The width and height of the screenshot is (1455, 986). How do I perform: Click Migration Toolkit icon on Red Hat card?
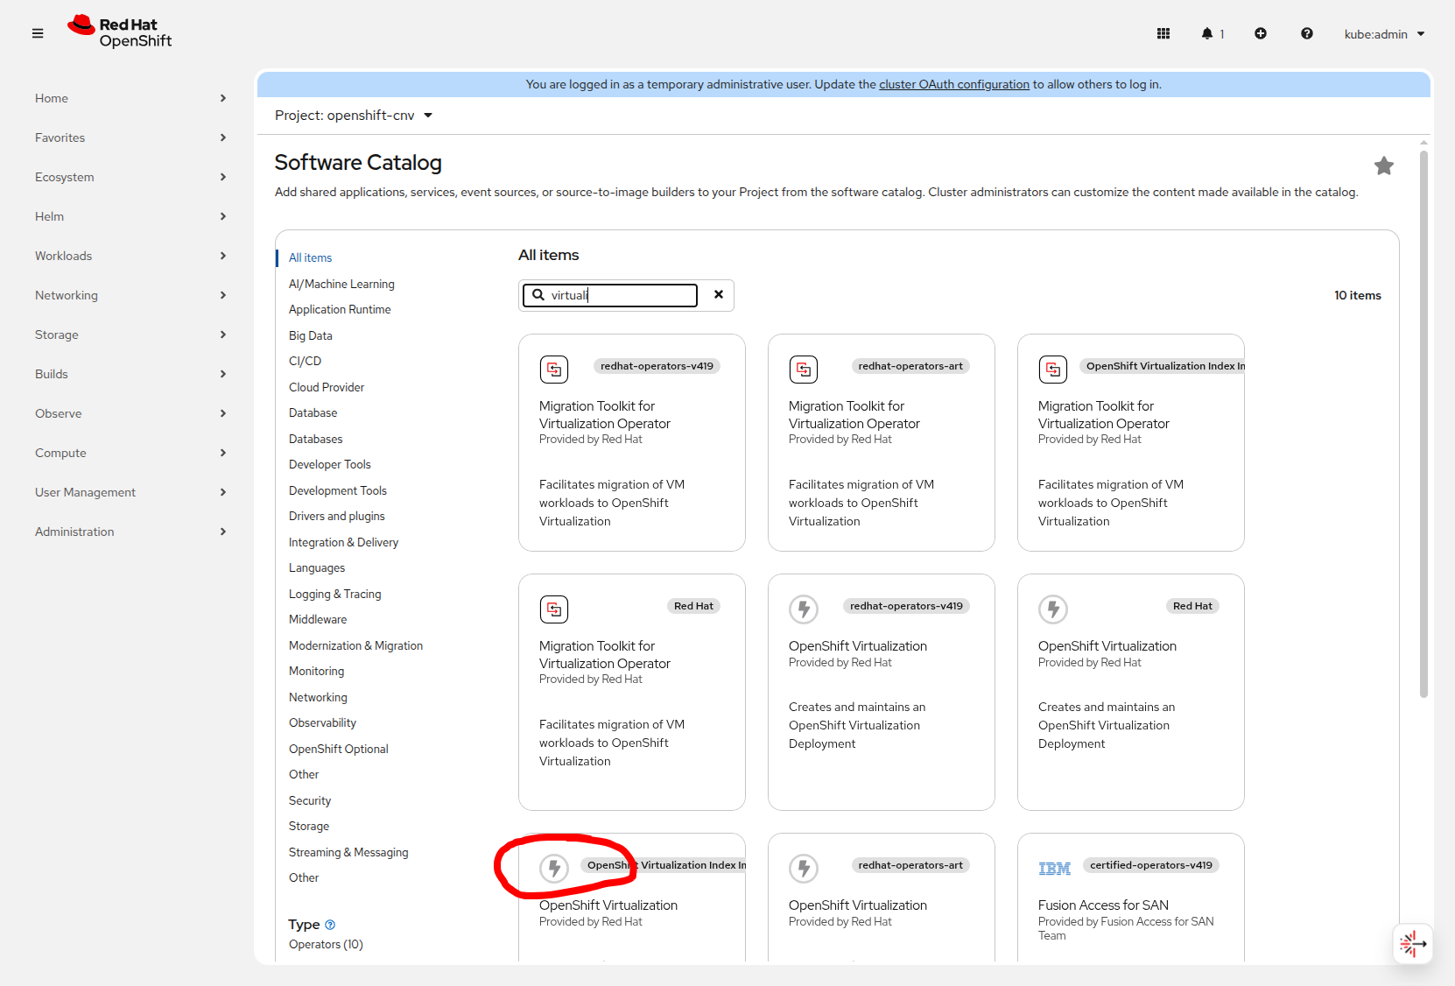pyautogui.click(x=554, y=609)
